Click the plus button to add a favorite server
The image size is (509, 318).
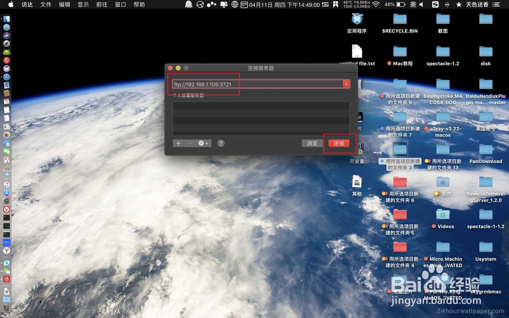[178, 143]
